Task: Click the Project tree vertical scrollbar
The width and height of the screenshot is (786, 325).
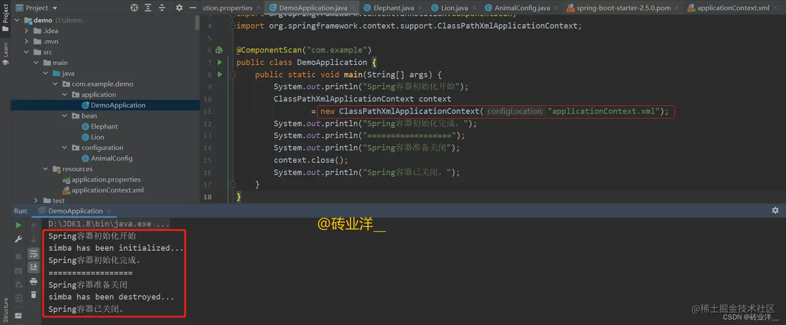Action: [197, 22]
